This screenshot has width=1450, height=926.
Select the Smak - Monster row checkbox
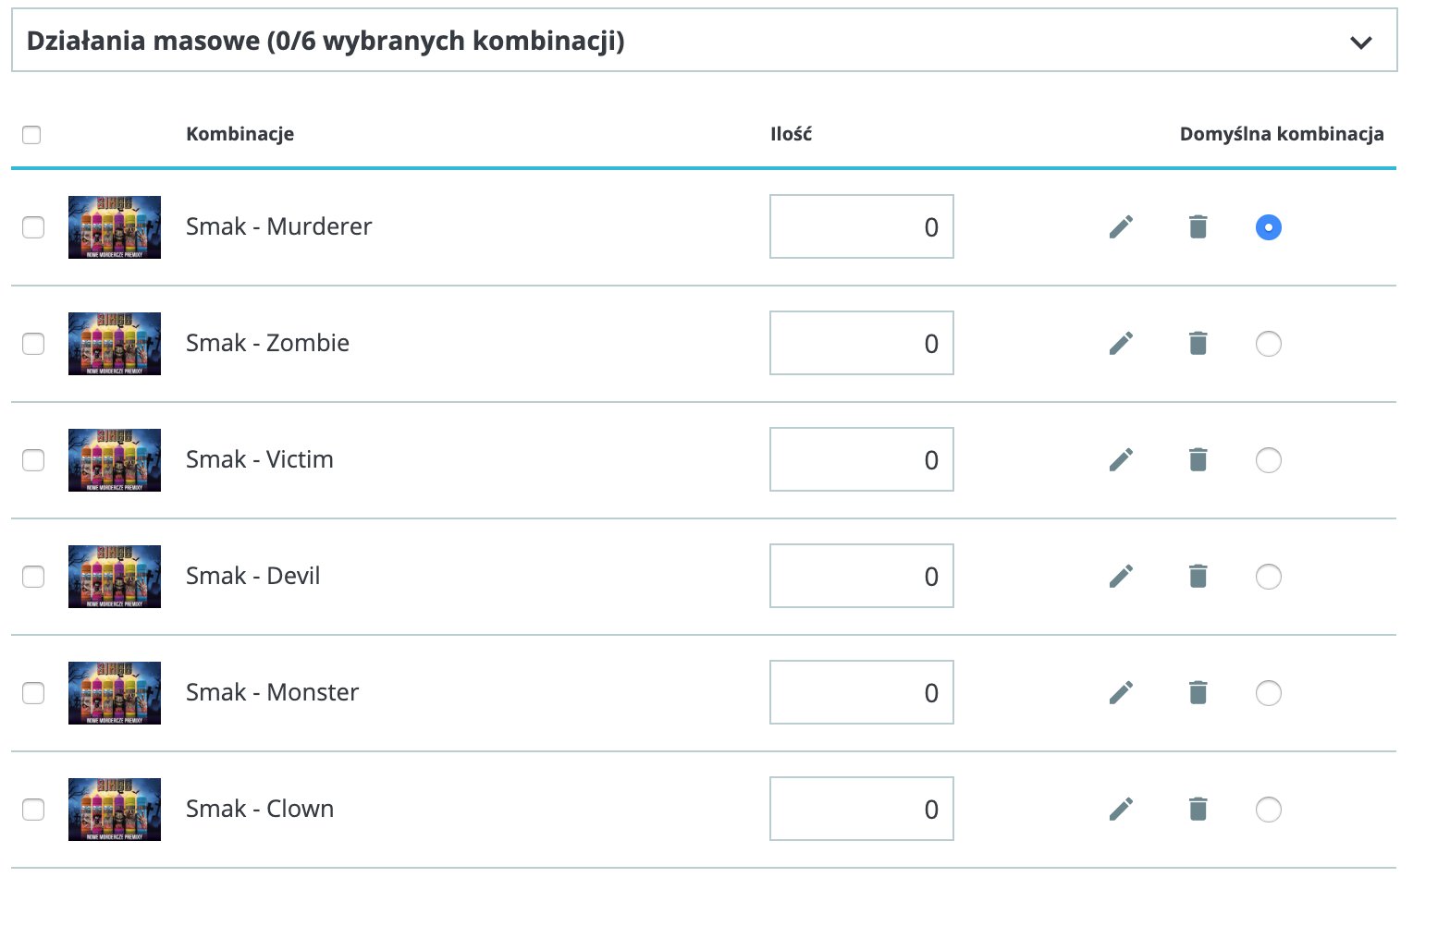click(33, 693)
